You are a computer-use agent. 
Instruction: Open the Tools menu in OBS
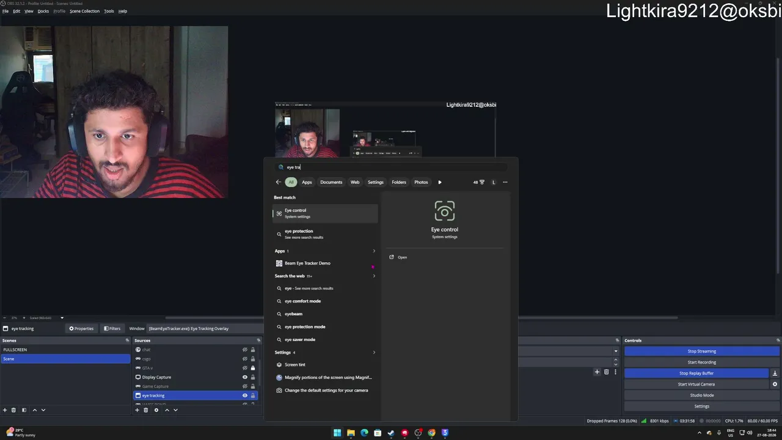click(x=109, y=11)
